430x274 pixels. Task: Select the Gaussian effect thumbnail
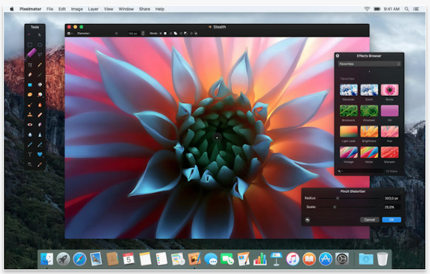(348, 90)
